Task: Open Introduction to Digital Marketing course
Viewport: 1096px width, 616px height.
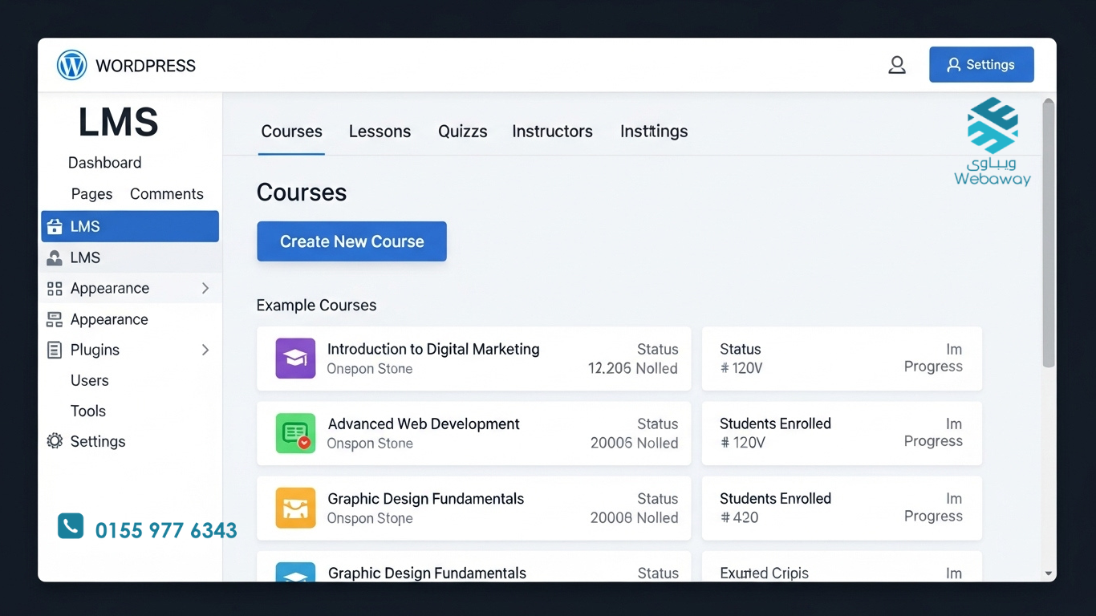Action: [433, 350]
